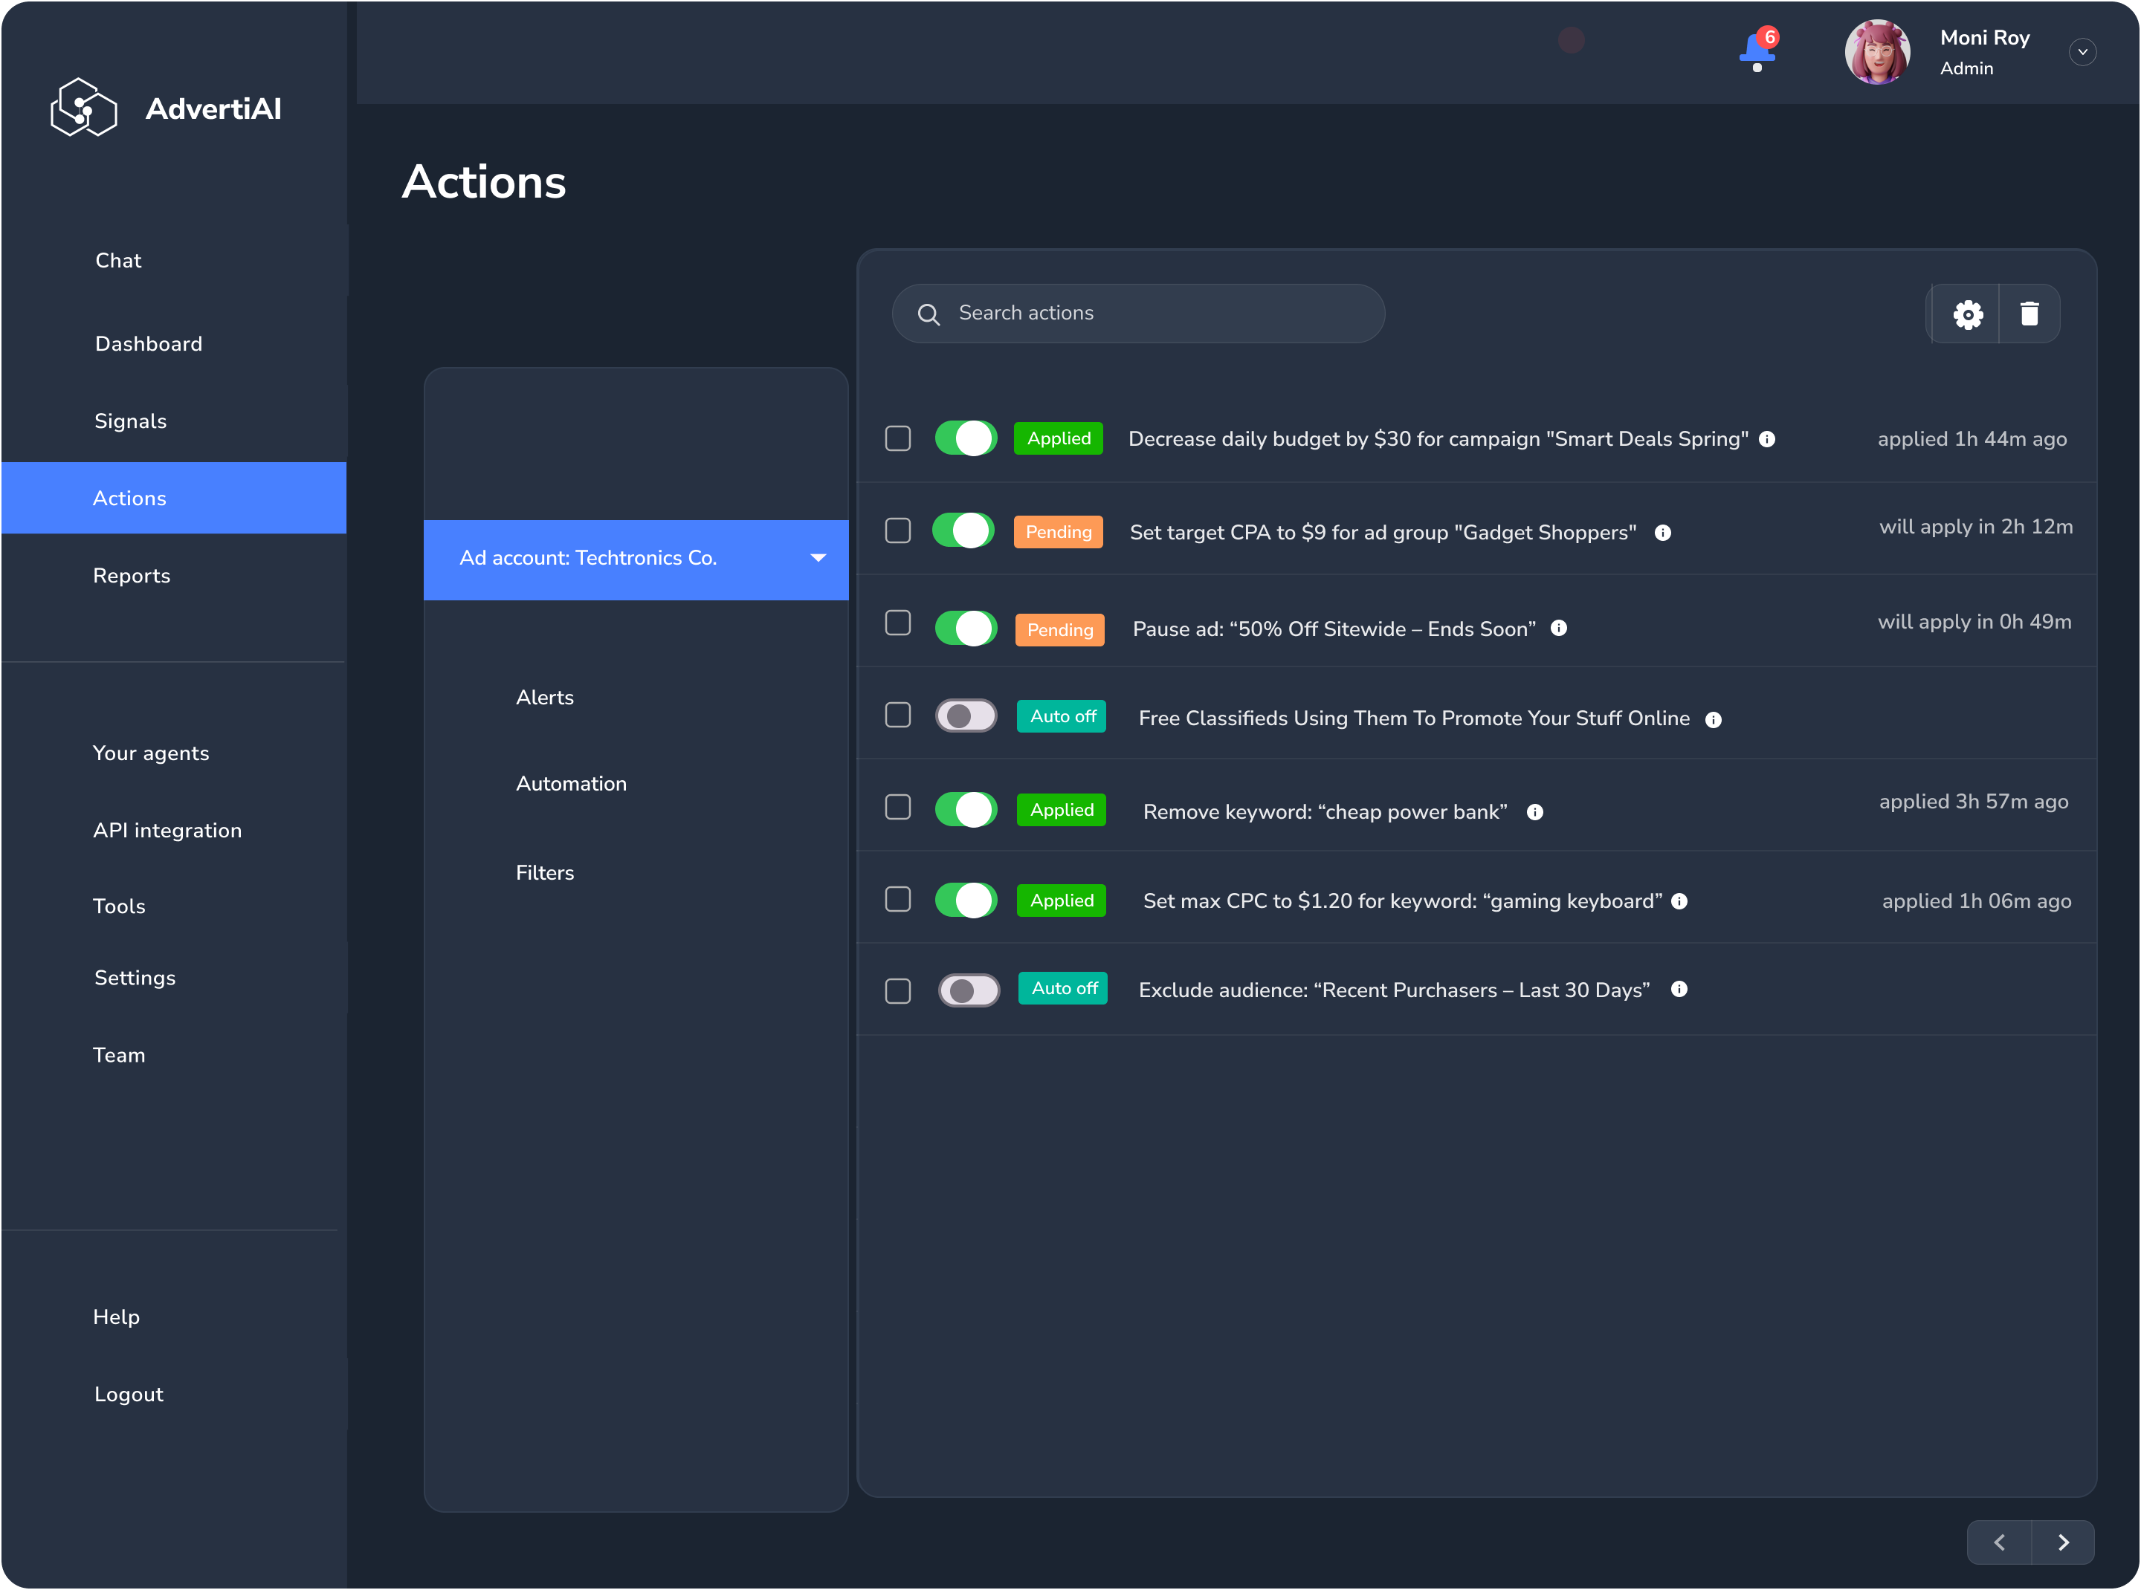Click info icon for "cheap power bank" action
This screenshot has width=2141, height=1590.
(1535, 812)
